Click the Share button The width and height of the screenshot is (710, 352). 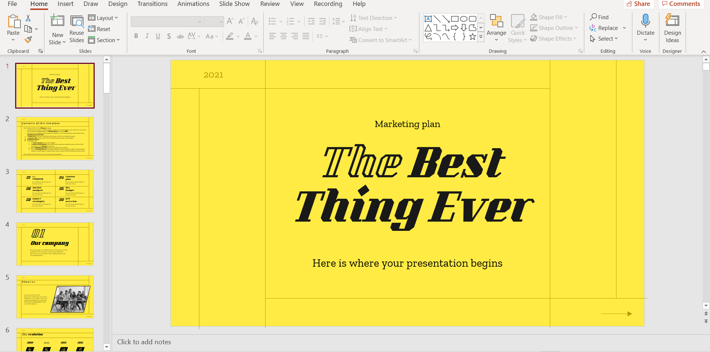click(x=639, y=4)
